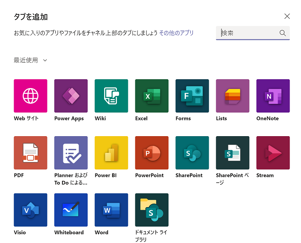The width and height of the screenshot is (301, 243).
Task: Select the OneNote app icon
Action: click(273, 96)
